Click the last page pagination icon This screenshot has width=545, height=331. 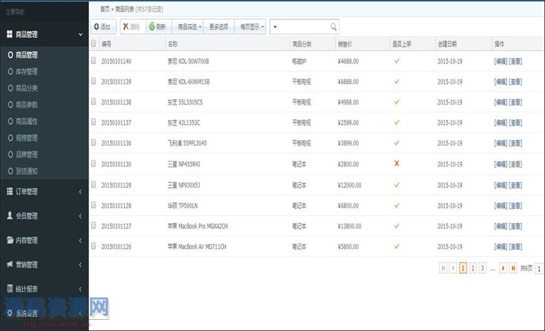pyautogui.click(x=513, y=268)
